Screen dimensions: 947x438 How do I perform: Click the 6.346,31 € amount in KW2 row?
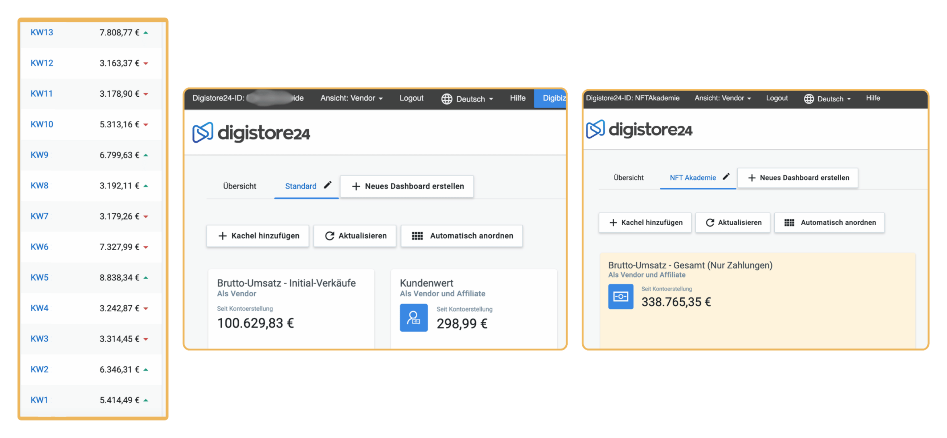pos(120,369)
